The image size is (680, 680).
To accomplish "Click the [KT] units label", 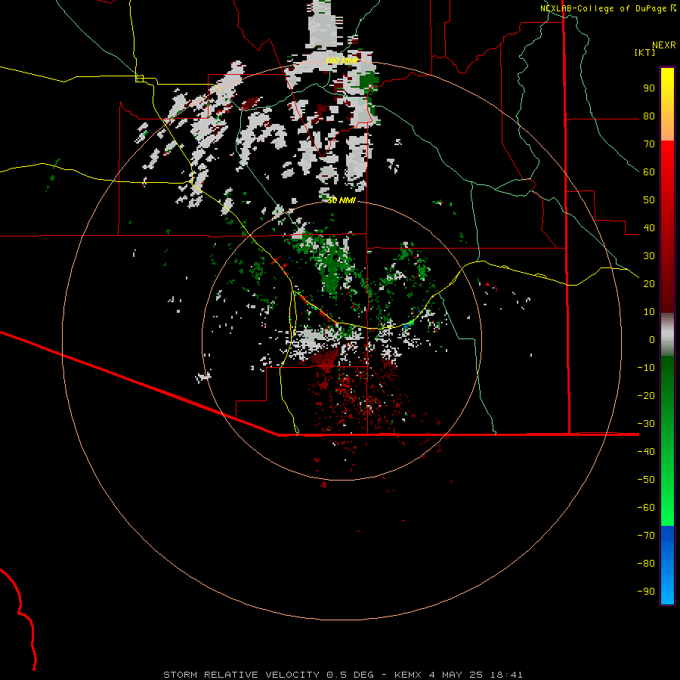I will (x=644, y=52).
